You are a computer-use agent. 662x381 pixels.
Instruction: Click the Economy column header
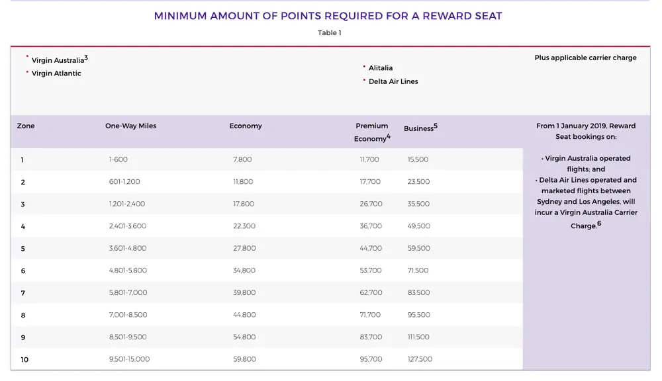(246, 126)
